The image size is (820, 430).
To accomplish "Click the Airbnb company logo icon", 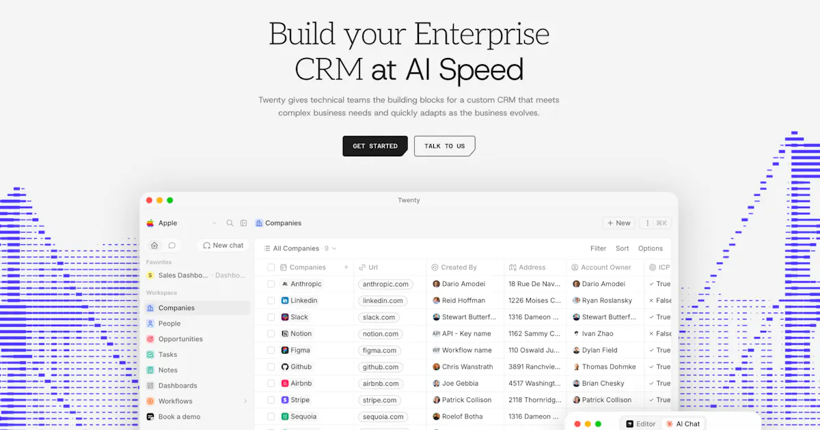I will 285,384.
